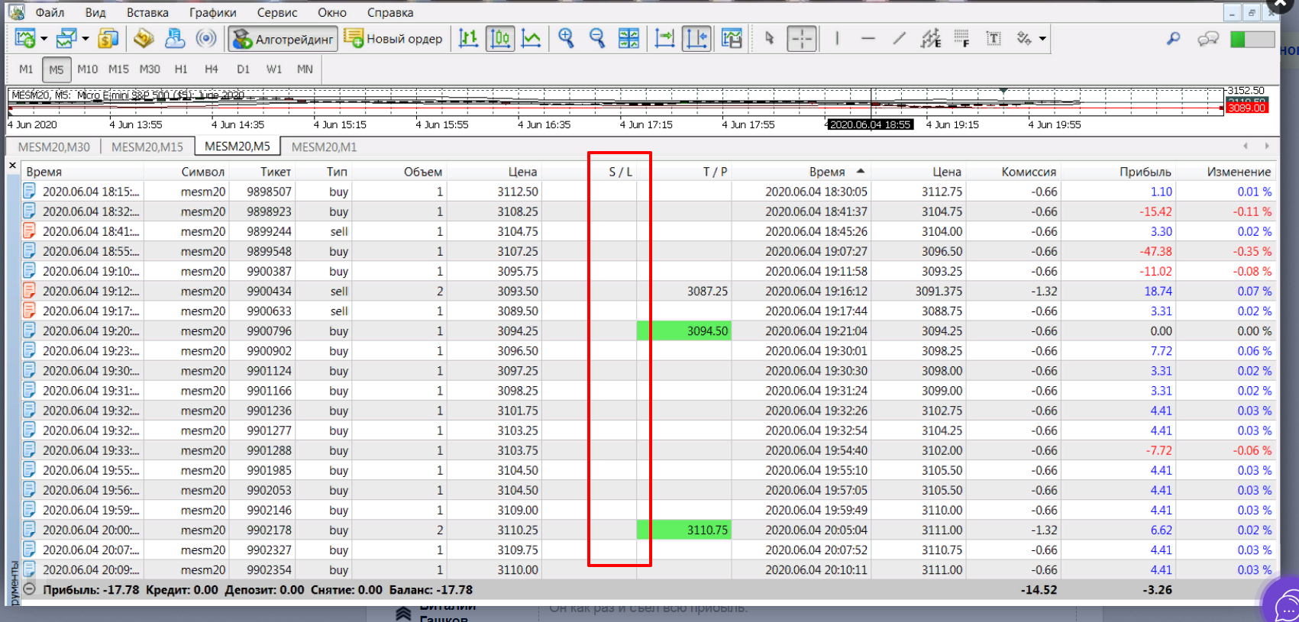Choose the Fibonacci retracement tool
This screenshot has height=622, width=1299.
pos(962,38)
